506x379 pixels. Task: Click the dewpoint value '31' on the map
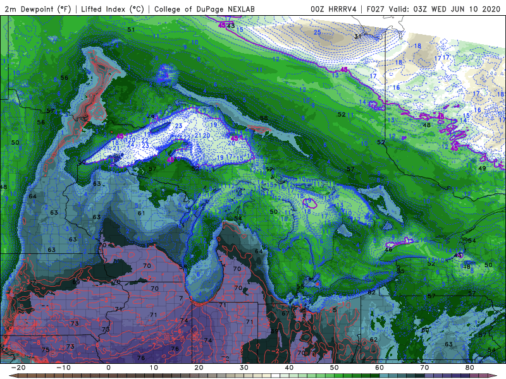click(x=358, y=37)
